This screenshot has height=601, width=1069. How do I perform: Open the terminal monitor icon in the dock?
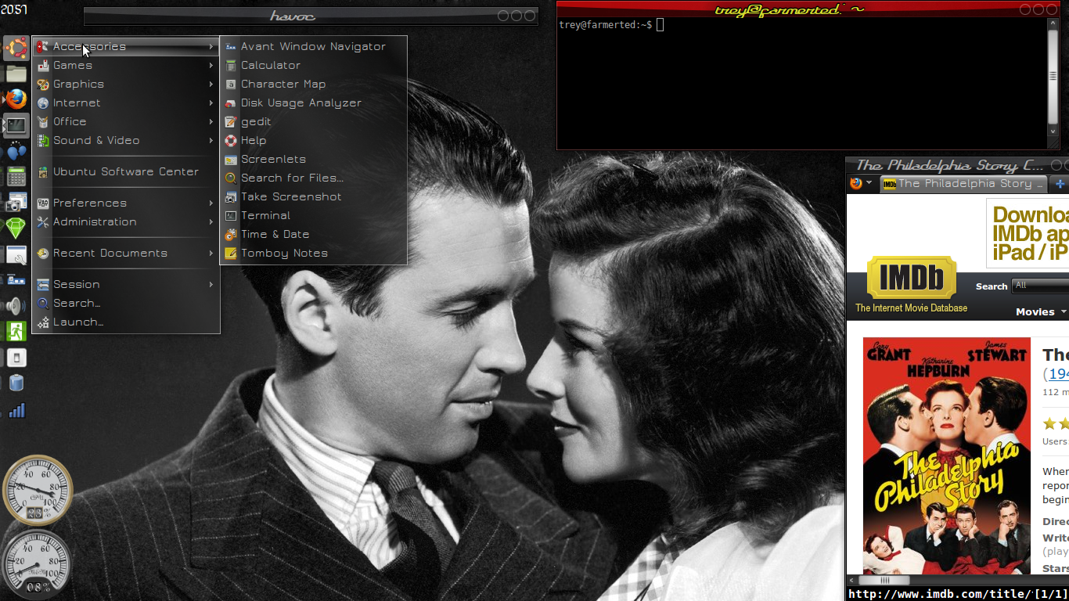click(16, 125)
